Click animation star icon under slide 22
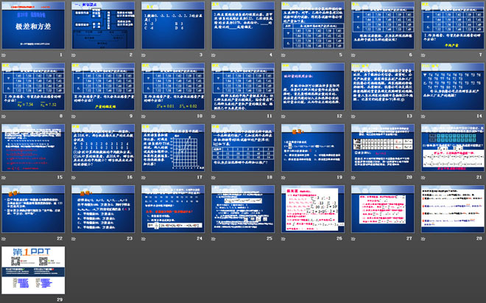 point(4,238)
